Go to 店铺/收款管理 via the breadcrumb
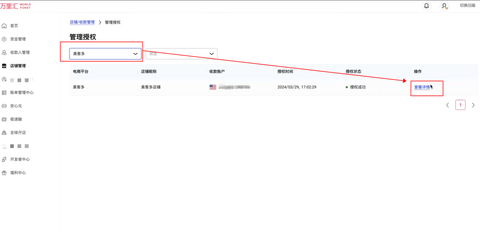Viewport: 480px width, 232px height. coord(82,22)
